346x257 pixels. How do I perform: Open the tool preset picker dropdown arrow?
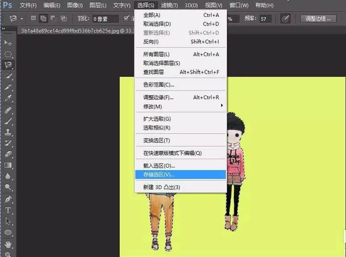click(21, 19)
